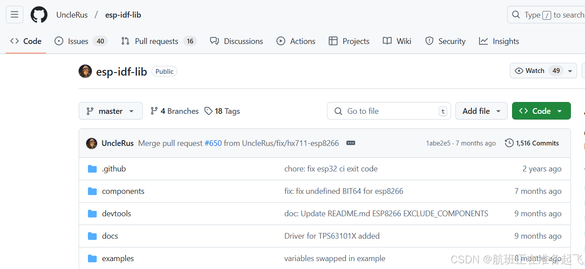Open the master branch selector dropdown

[x=111, y=111]
